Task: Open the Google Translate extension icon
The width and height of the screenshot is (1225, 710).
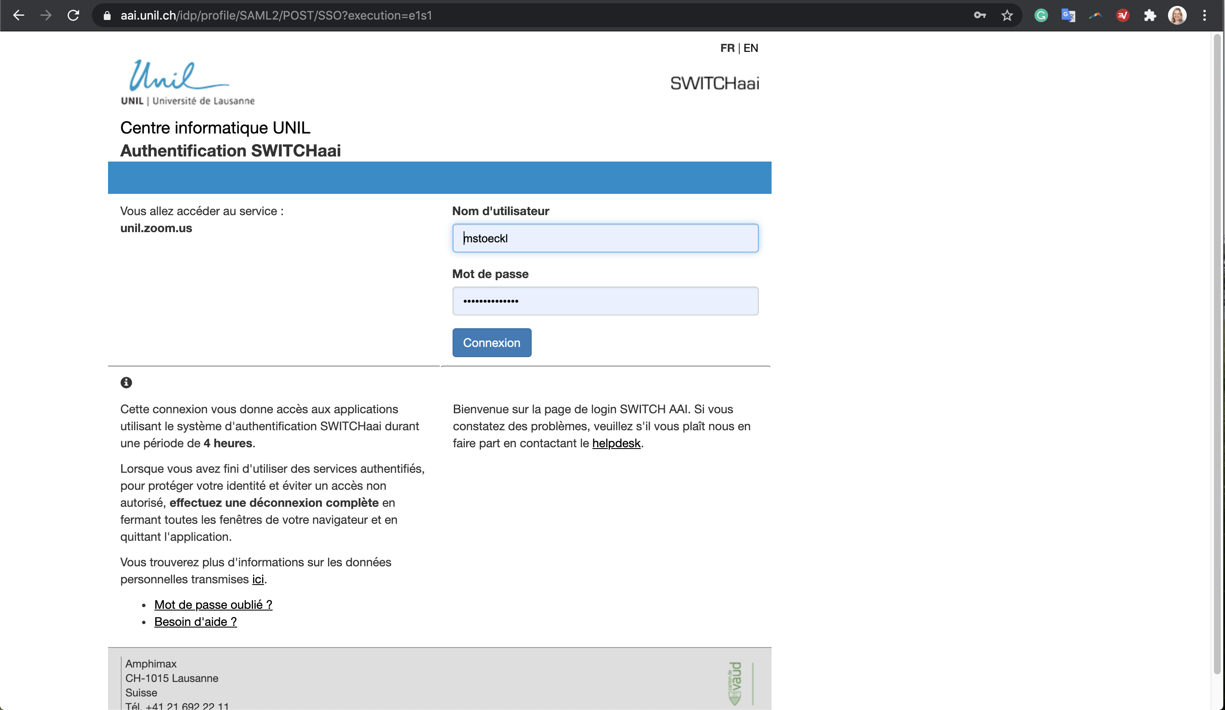Action: pos(1068,16)
